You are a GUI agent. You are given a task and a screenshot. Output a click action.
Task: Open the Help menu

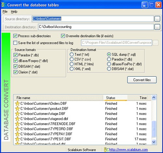tap(14, 12)
